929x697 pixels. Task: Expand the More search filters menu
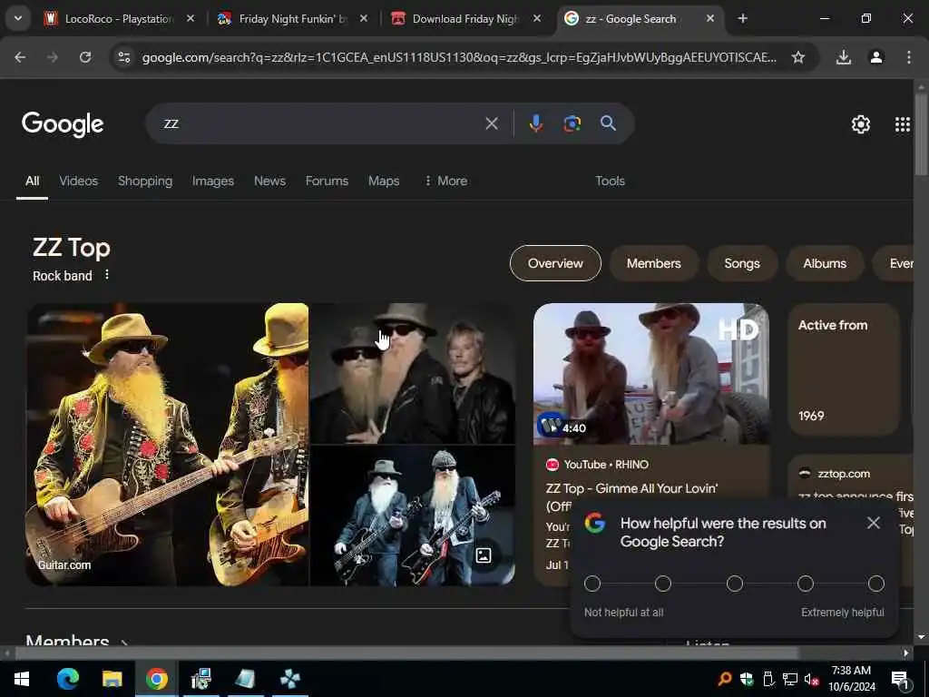click(x=446, y=181)
